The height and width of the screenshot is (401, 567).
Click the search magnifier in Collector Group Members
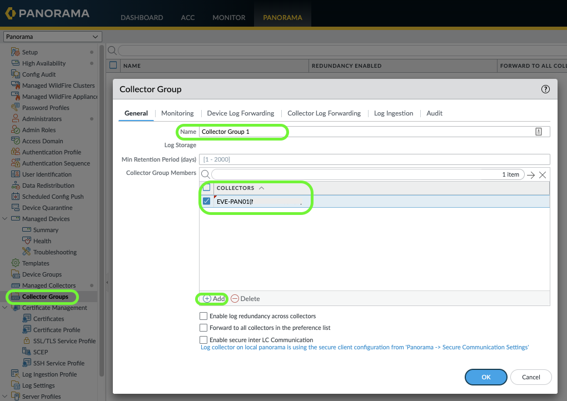pyautogui.click(x=205, y=174)
